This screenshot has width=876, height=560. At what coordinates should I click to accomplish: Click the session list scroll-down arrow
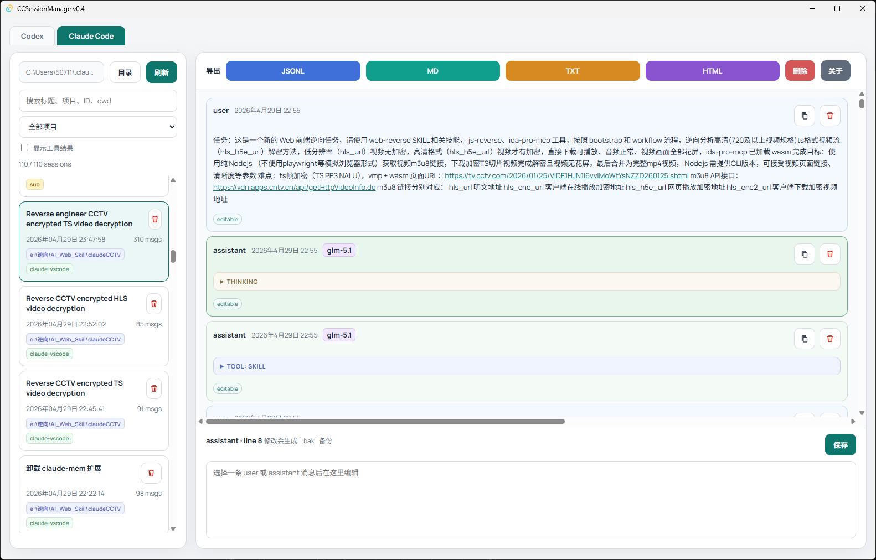coord(173,528)
